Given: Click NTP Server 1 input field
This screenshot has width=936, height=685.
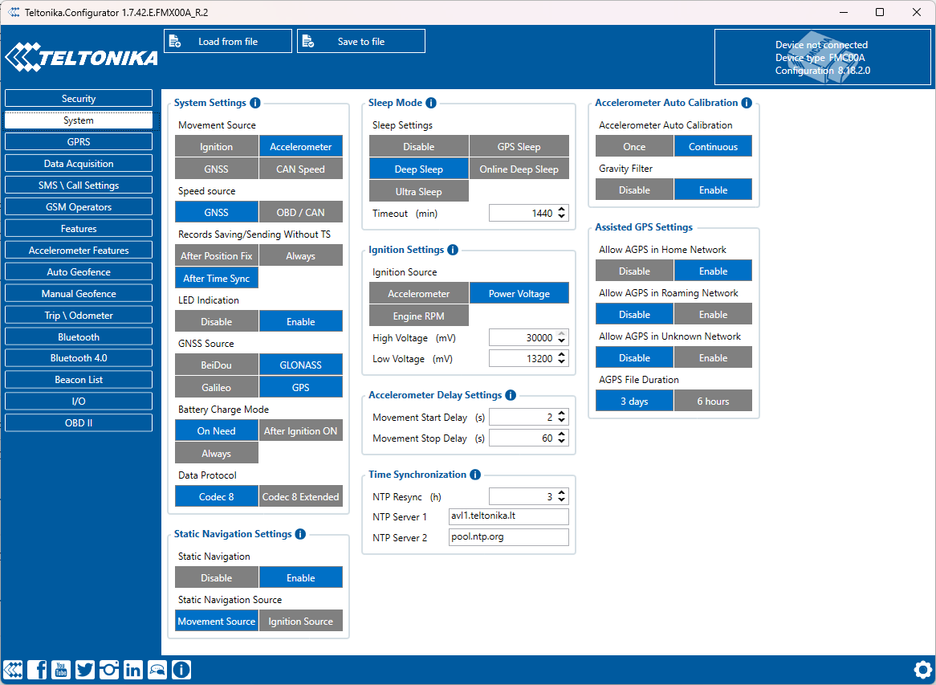Looking at the screenshot, I should 508,516.
